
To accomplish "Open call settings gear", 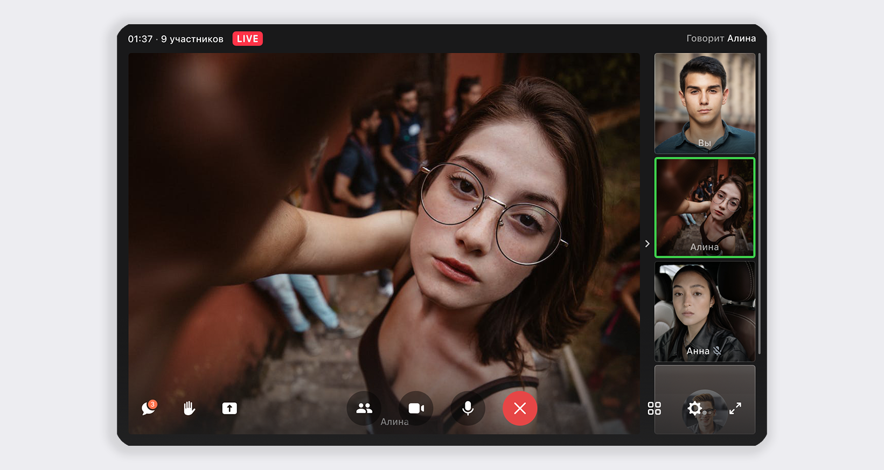I will point(694,409).
